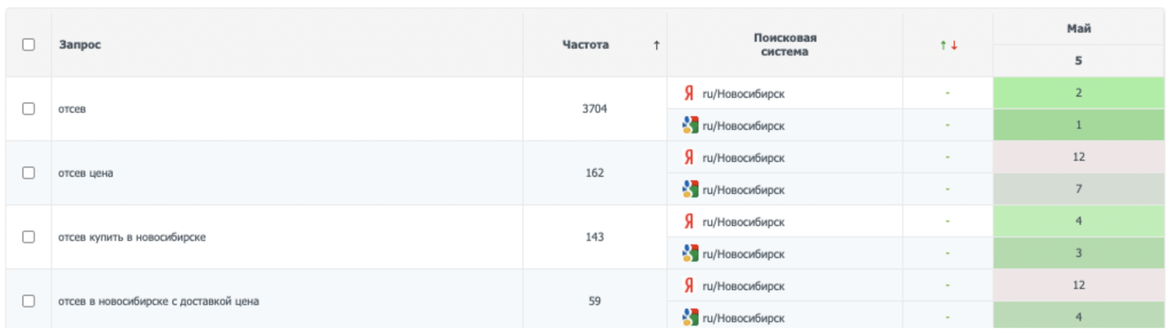Click the Yandex icon in the отсев row
Image resolution: width=1172 pixels, height=335 pixels.
click(689, 94)
